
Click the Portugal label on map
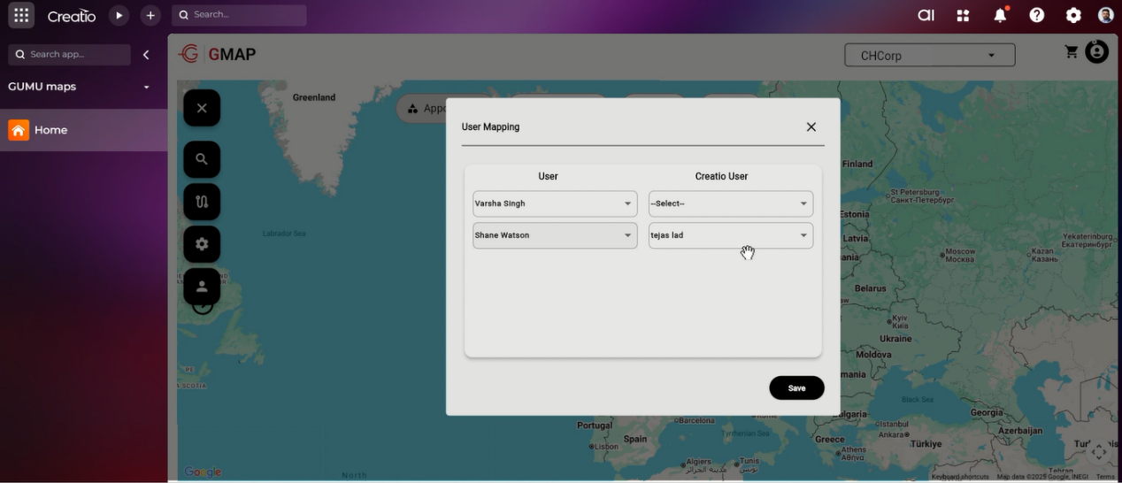coord(595,425)
